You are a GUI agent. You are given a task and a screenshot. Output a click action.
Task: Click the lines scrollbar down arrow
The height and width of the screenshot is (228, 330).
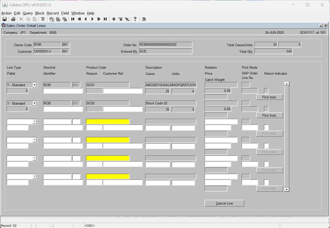[287, 189]
